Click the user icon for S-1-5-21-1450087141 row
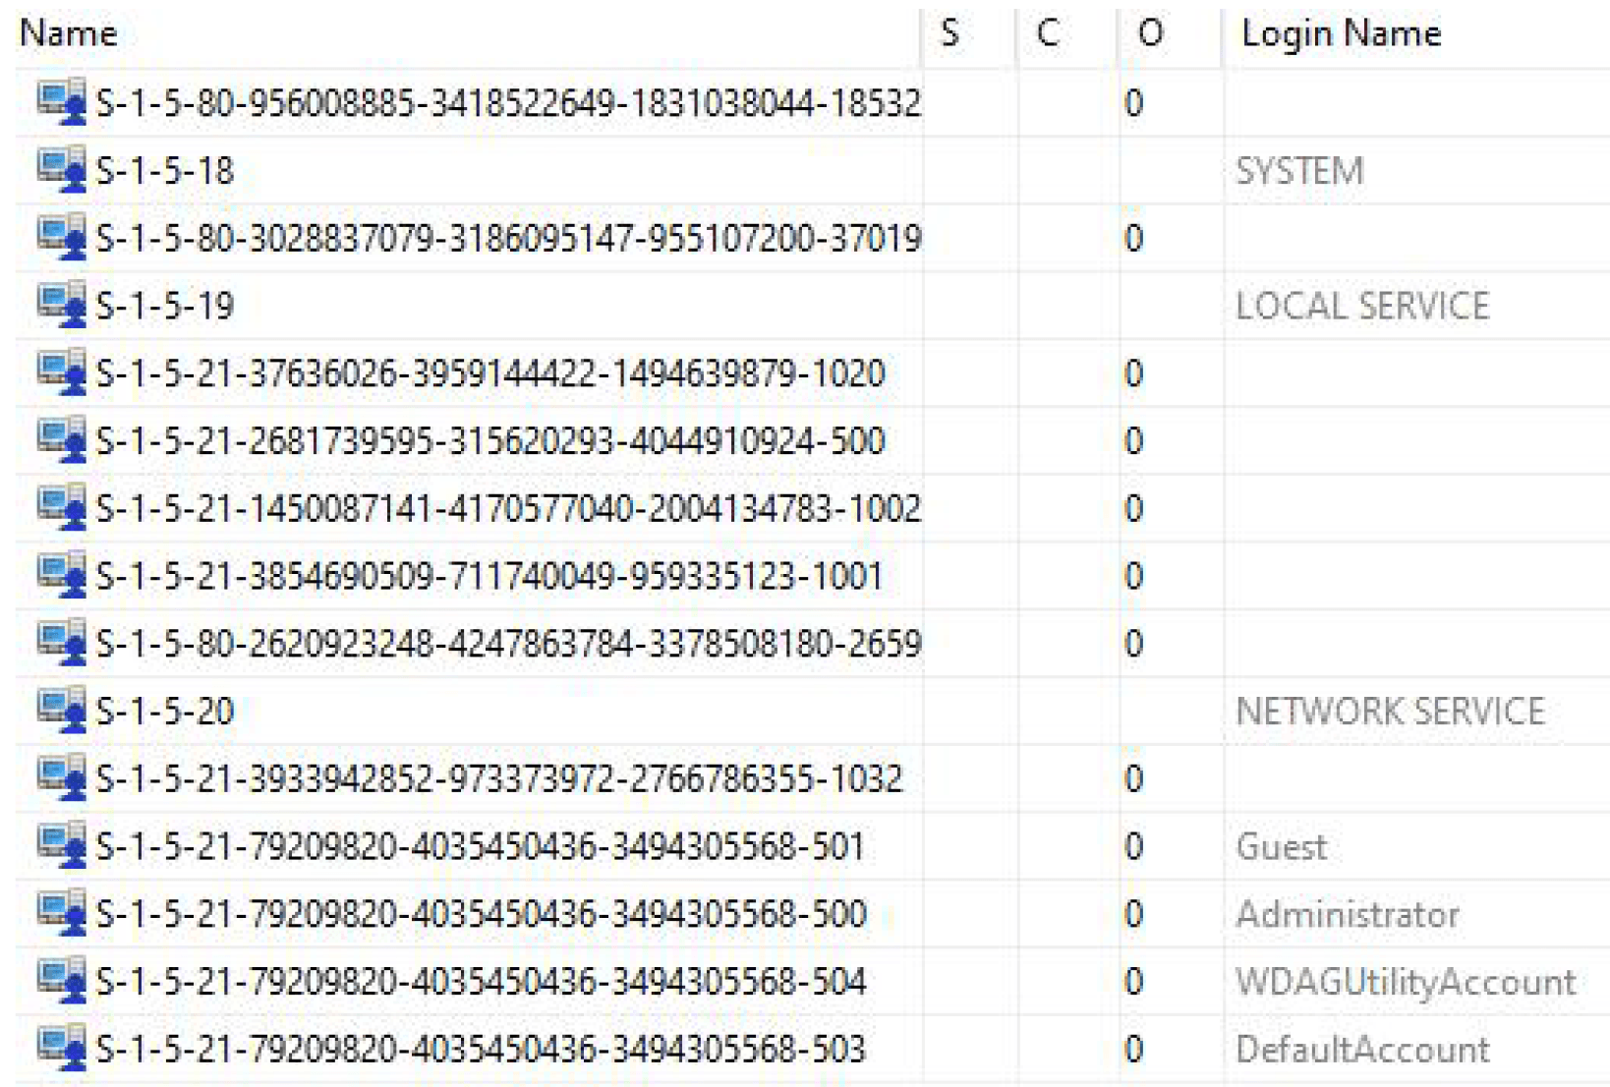This screenshot has height=1087, width=1610. (x=62, y=508)
